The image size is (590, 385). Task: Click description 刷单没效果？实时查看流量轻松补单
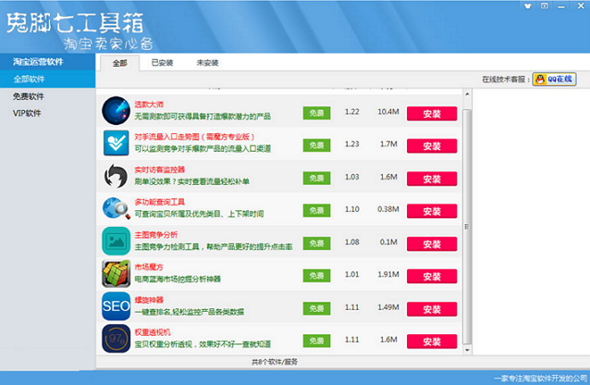(192, 181)
